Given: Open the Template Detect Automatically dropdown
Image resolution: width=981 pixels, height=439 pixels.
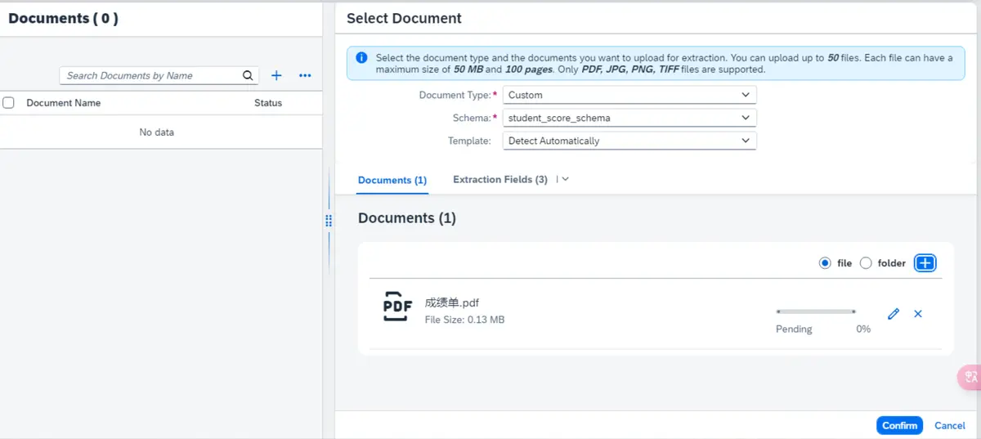Looking at the screenshot, I should (629, 141).
